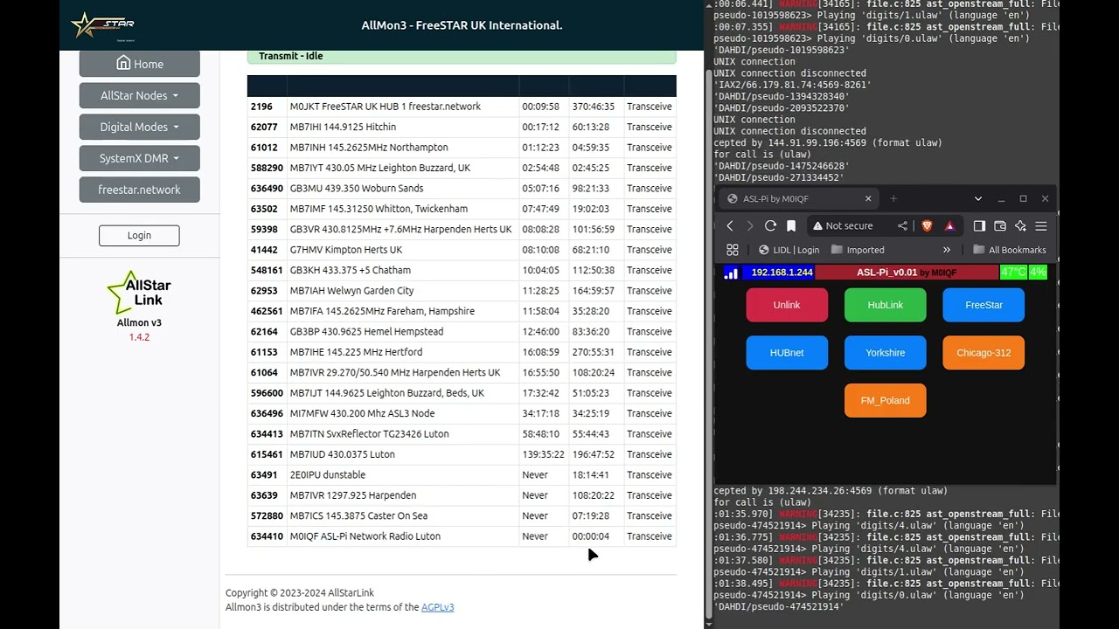
Task: Click the 47°C temperature indicator
Action: [1013, 273]
